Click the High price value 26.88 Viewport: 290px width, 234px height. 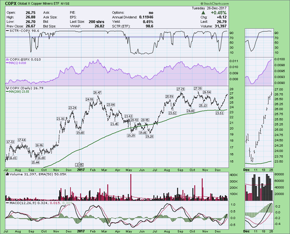pos(31,17)
